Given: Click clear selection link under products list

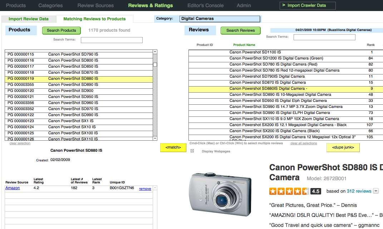Looking at the screenshot, I should coord(20,143).
